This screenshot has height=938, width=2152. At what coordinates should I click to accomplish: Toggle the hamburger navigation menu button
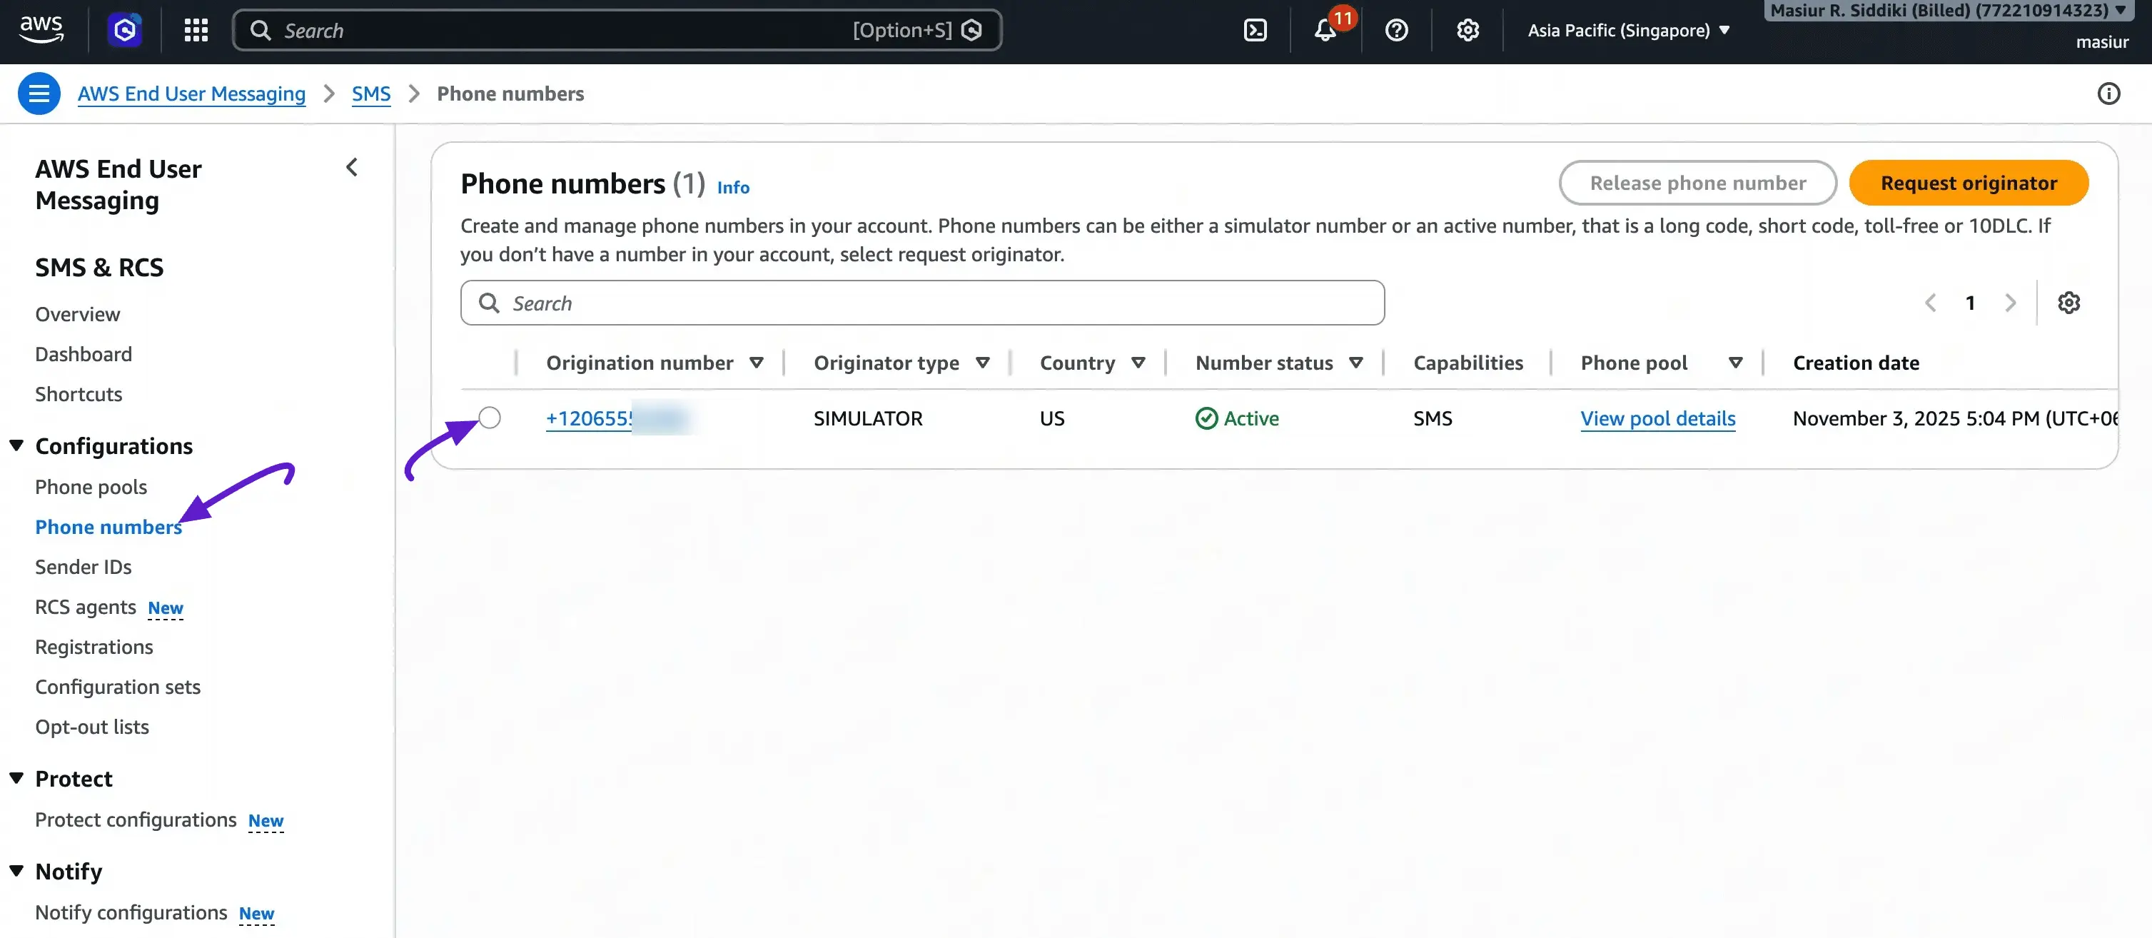pyautogui.click(x=39, y=94)
